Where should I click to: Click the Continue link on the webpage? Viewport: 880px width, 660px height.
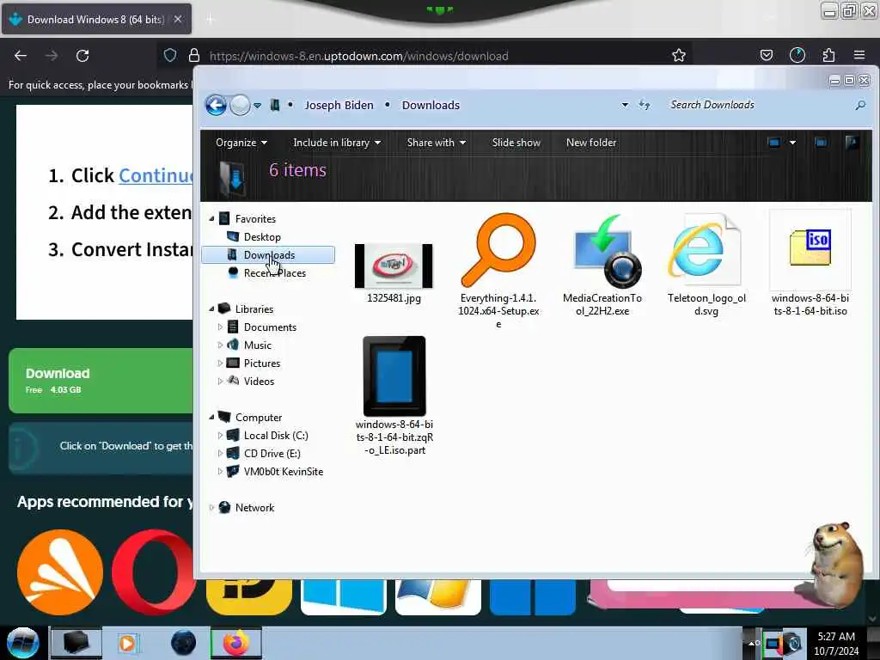[x=156, y=175]
